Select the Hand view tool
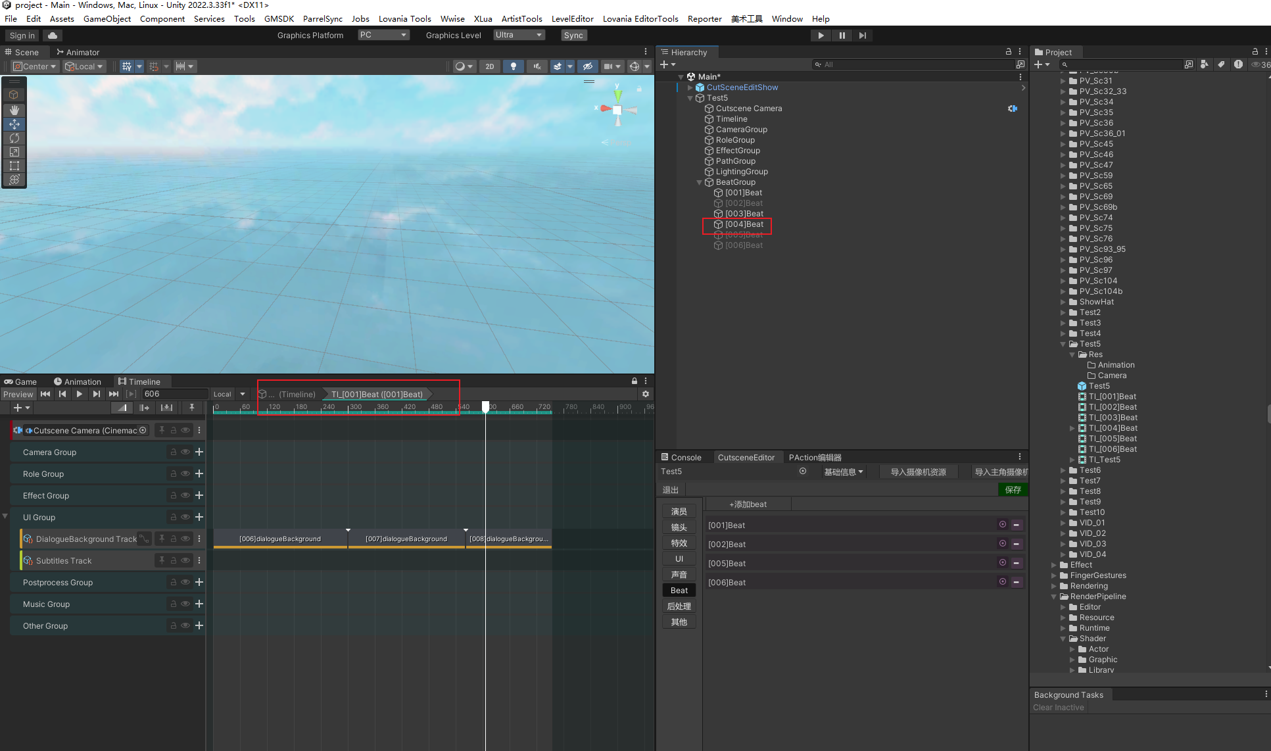 [14, 110]
